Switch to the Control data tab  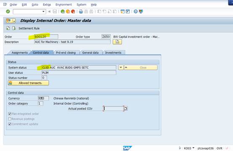pyautogui.click(x=41, y=52)
